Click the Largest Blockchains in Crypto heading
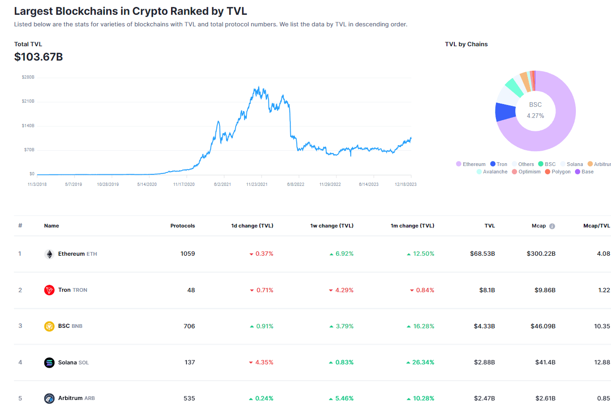Viewport: 611px width, 406px height. tap(131, 11)
